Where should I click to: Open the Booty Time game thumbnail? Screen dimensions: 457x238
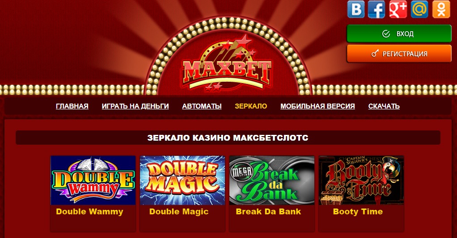click(361, 180)
